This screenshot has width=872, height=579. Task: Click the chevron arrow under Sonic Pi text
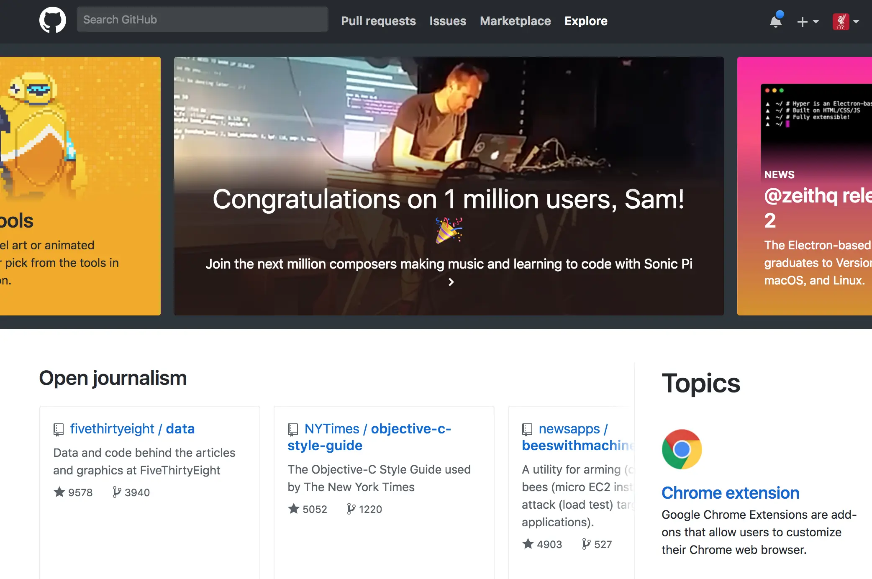451,282
